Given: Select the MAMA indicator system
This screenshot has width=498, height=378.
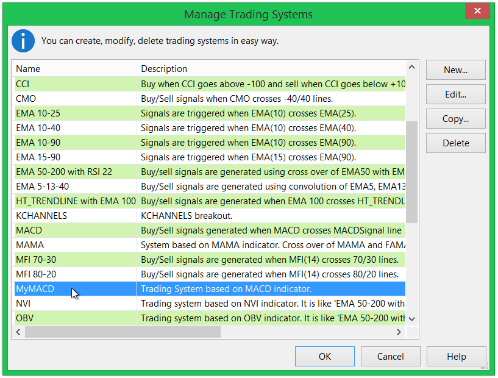Looking at the screenshot, I should click(x=73, y=244).
